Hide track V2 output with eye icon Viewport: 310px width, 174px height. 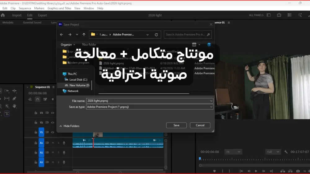[53, 123]
